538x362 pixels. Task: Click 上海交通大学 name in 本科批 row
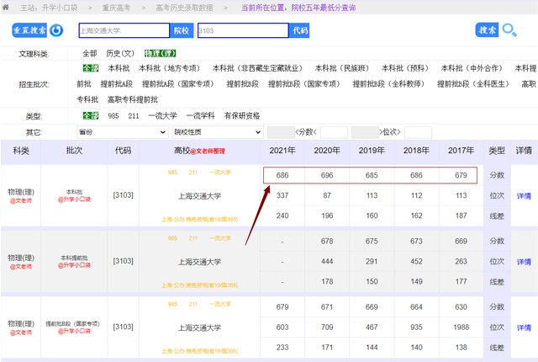[x=199, y=196]
